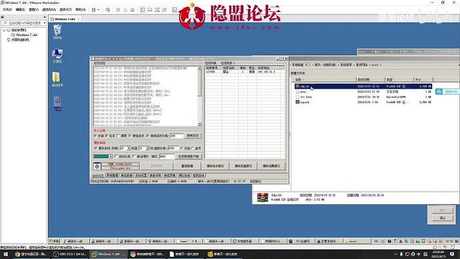Select the Computer desktop icon
This screenshot has width=460, height=259.
pyautogui.click(x=57, y=56)
